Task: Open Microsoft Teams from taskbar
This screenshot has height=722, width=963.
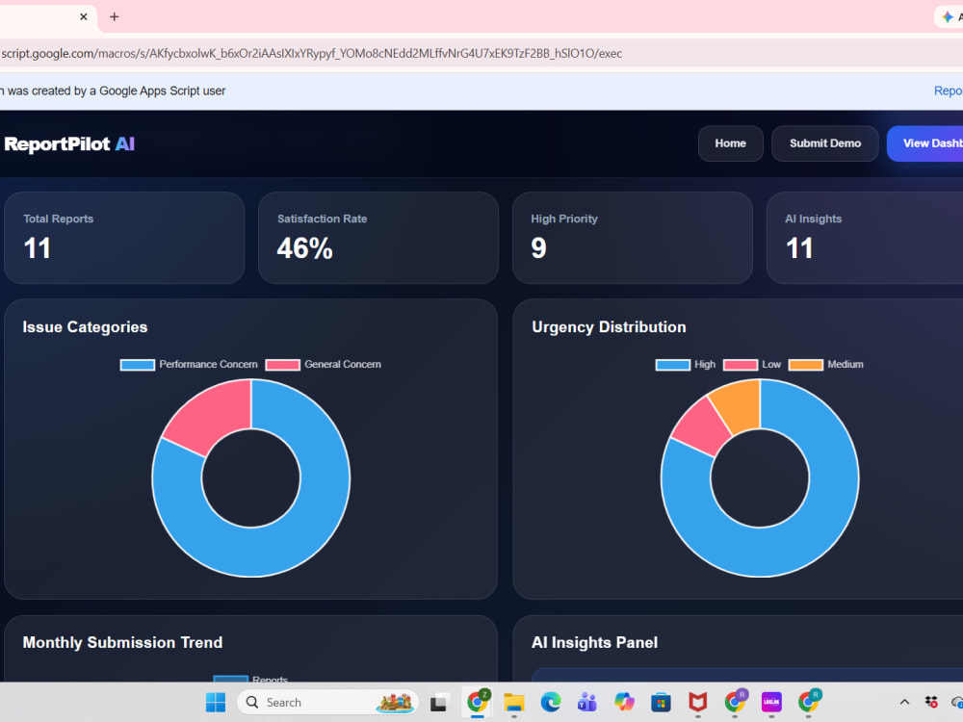Action: pyautogui.click(x=587, y=702)
